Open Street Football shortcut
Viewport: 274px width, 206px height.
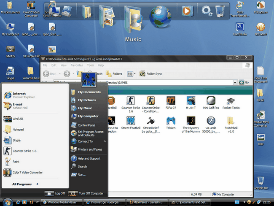[x=131, y=123]
